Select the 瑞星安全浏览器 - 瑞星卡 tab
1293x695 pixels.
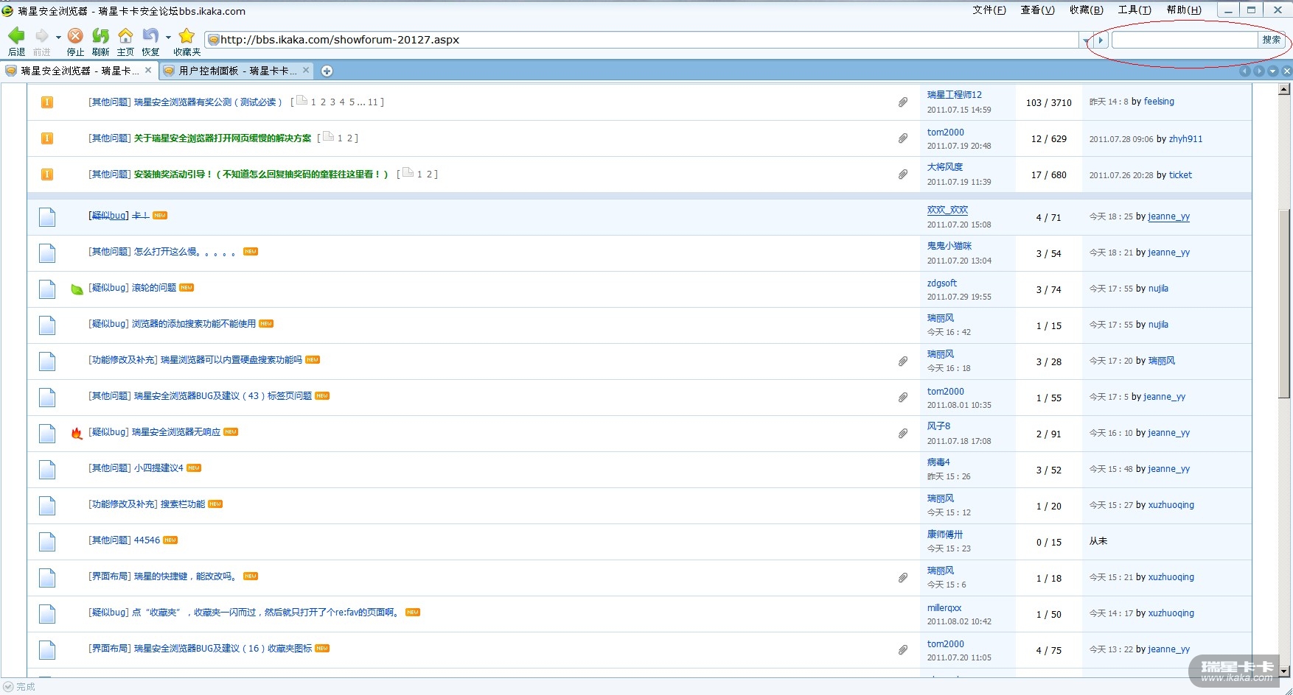pyautogui.click(x=79, y=71)
